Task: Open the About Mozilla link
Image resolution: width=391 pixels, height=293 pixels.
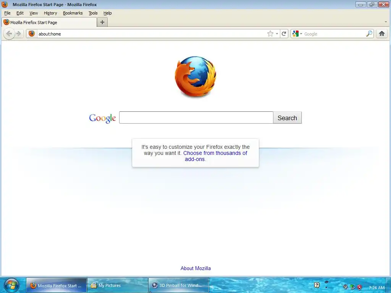Action: (195, 268)
